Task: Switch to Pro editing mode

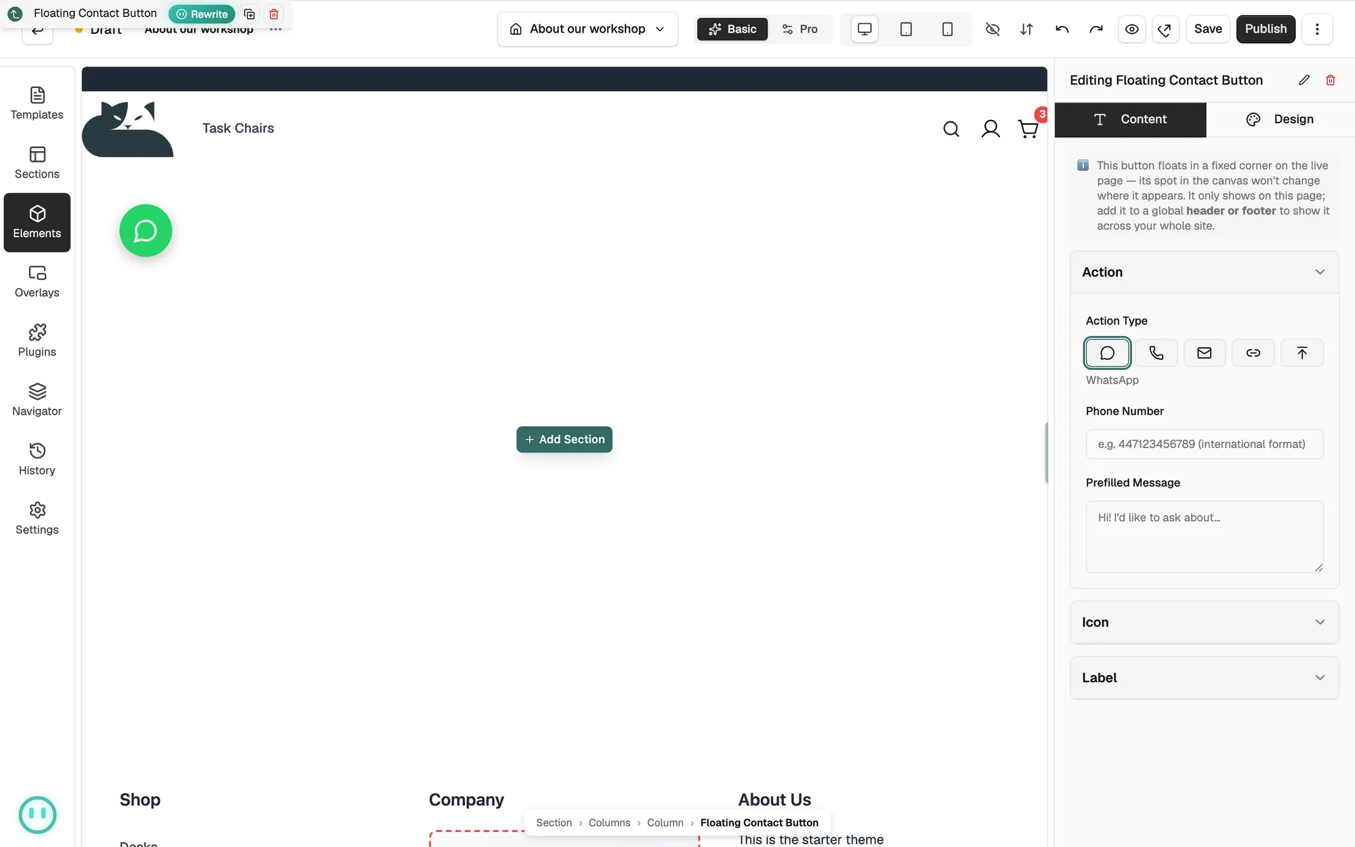Action: click(x=800, y=29)
